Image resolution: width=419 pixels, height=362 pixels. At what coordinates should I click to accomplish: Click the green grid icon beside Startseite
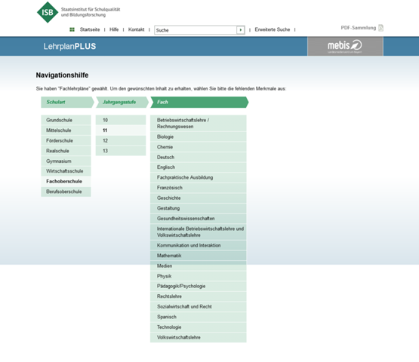[x=72, y=29]
